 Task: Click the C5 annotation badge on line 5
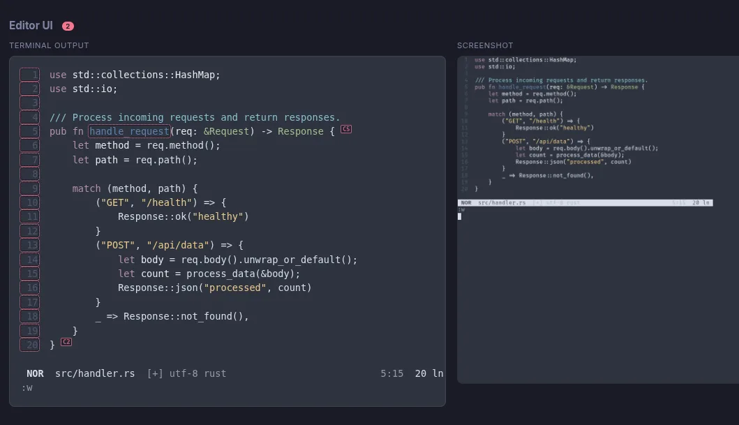click(345, 130)
